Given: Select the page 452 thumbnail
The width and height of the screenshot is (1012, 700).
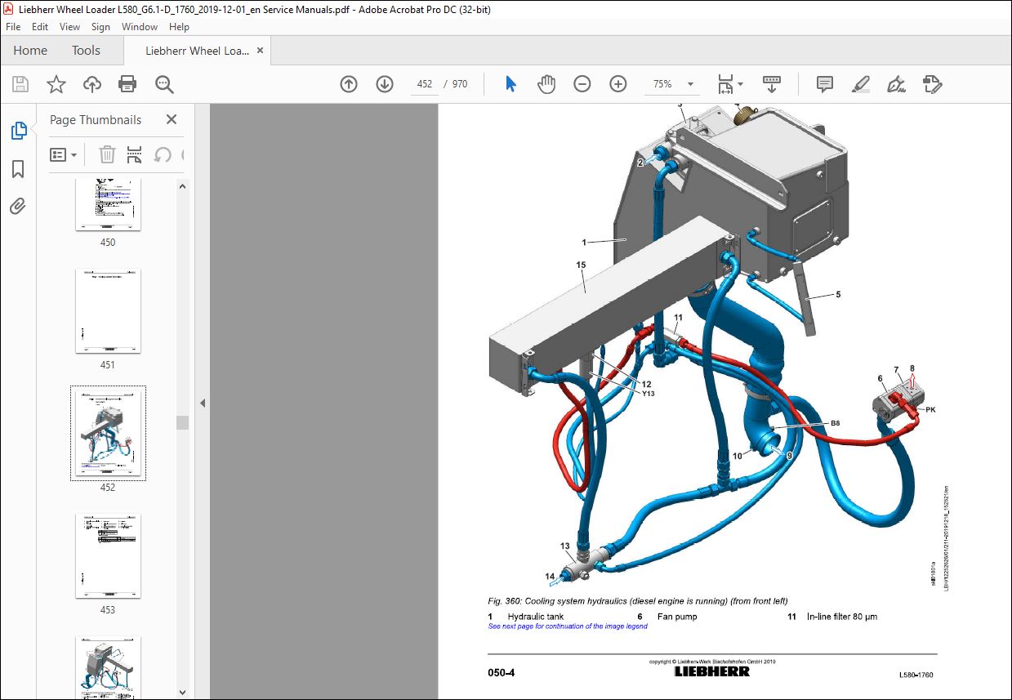Looking at the screenshot, I should [108, 434].
